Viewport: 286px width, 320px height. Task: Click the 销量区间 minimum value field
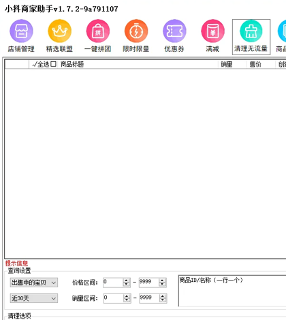(x=113, y=298)
